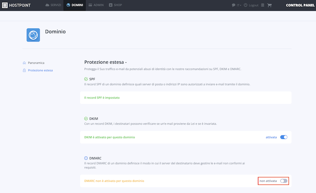316x193 pixels.
Task: Click the green check icon beside DKIM
Action: pyautogui.click(x=86, y=118)
